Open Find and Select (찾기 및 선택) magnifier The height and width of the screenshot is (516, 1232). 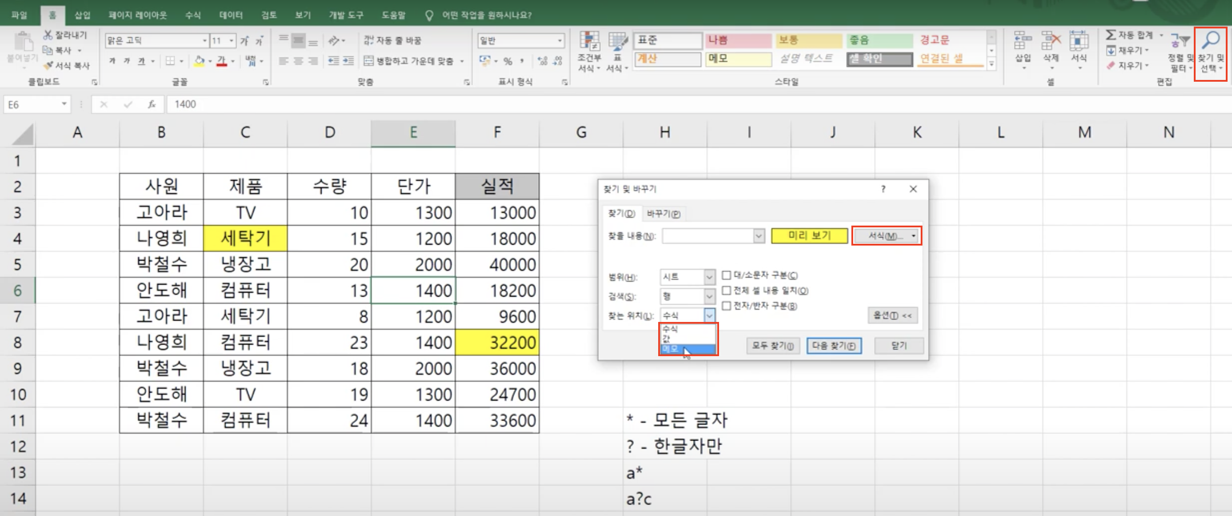click(x=1211, y=52)
